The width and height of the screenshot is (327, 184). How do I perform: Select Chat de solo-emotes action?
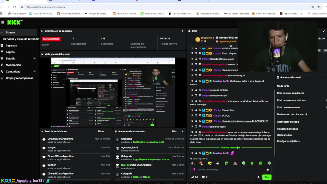coord(288,107)
